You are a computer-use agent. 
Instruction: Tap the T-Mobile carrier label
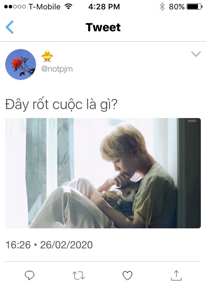point(44,7)
